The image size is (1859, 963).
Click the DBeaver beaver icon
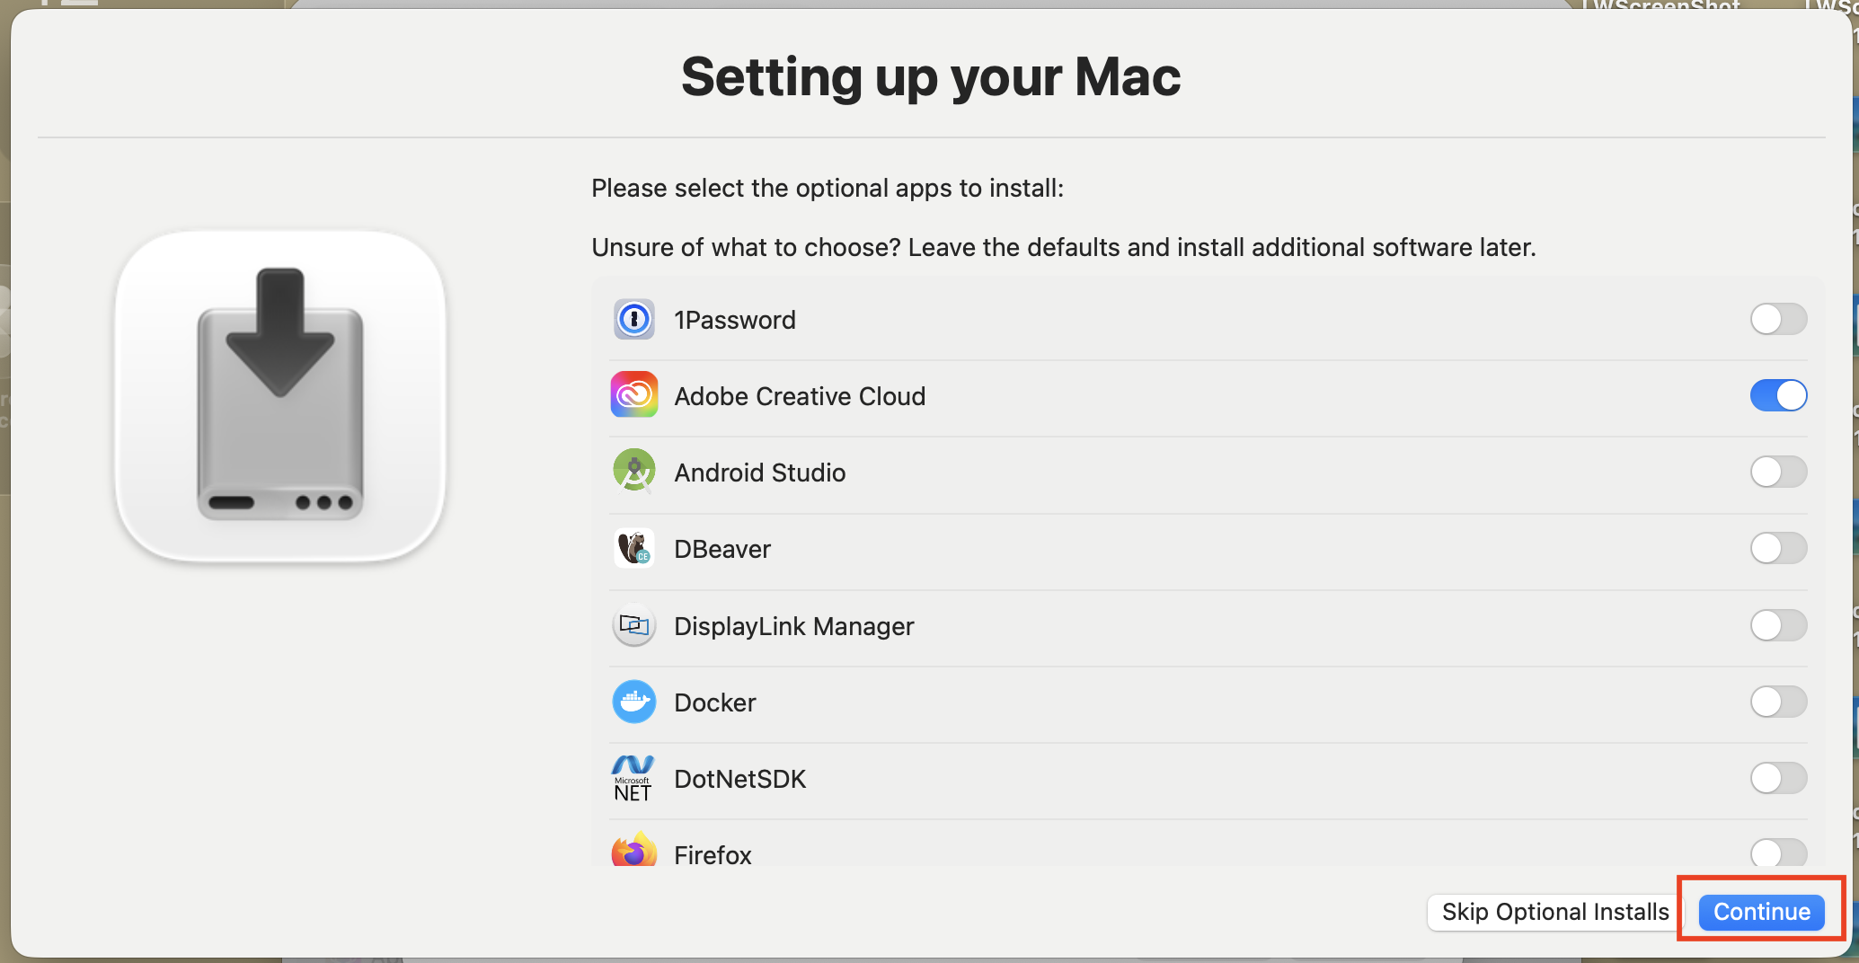(633, 548)
